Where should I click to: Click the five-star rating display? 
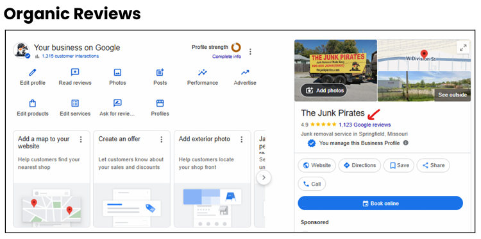(x=323, y=125)
